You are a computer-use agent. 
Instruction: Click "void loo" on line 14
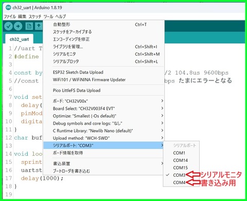tap(28, 154)
